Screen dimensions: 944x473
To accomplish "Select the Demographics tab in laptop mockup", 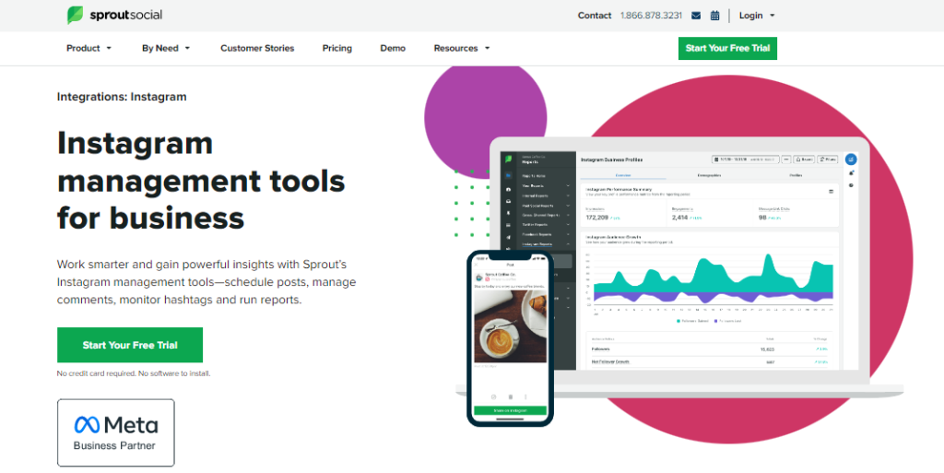I will [x=709, y=175].
